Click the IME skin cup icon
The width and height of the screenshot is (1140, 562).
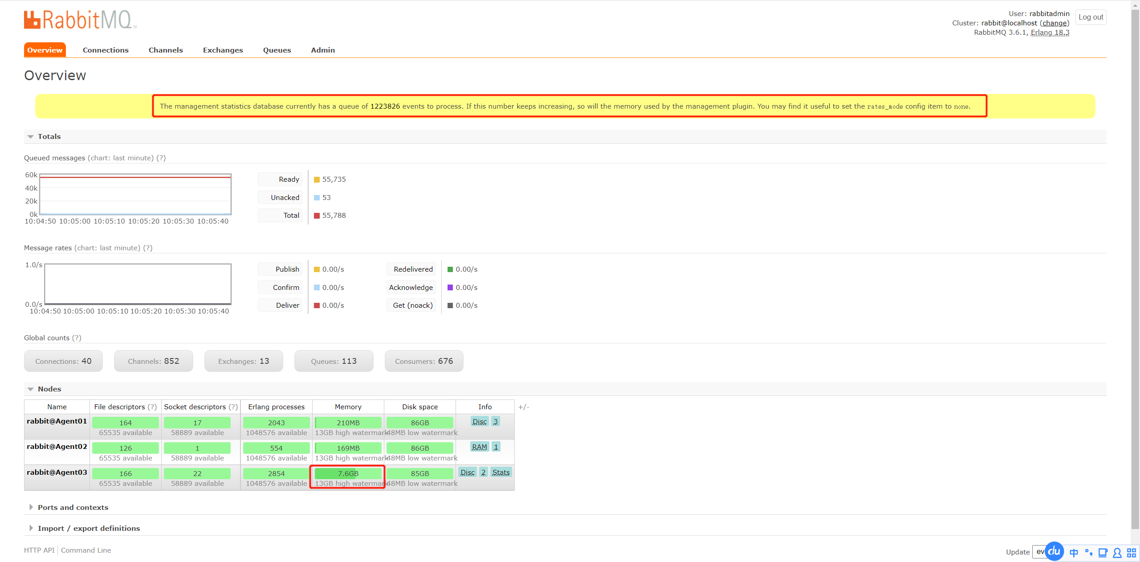(1103, 553)
